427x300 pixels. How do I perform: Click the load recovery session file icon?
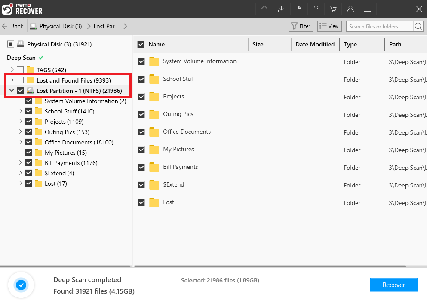(x=299, y=9)
